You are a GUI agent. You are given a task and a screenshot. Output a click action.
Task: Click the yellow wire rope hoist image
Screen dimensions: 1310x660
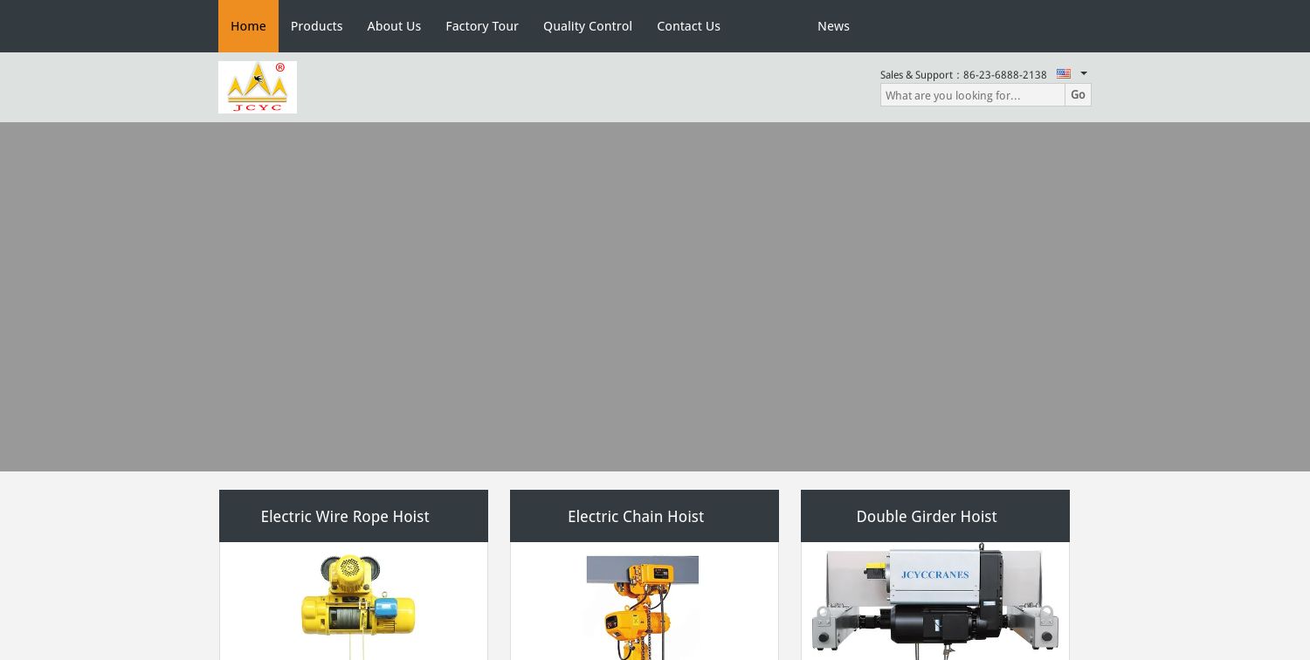[x=358, y=602]
